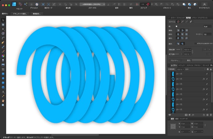Toggle visibility checkmark of second カーブ layer
Screen dimensions: 213x139
pos(207,79)
